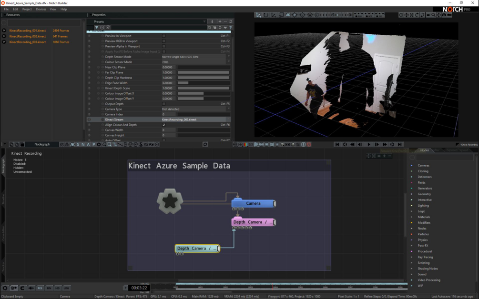The image size is (479, 299).
Task: Toggle LOG panel button in bottom bar
Action: point(66,288)
